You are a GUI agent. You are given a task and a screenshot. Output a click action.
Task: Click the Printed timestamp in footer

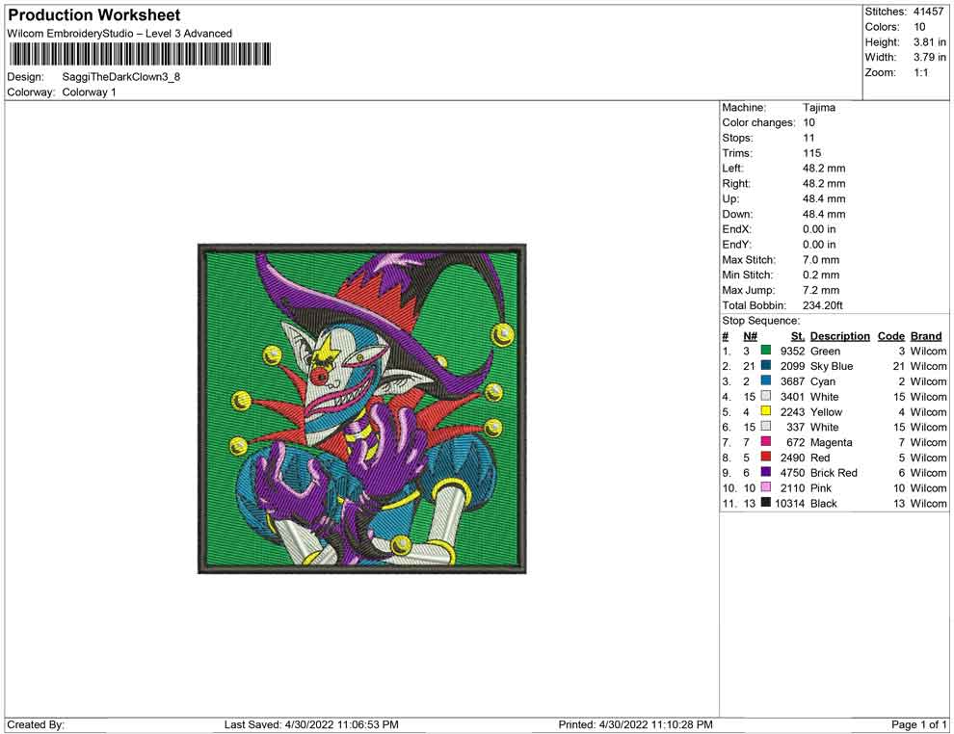pos(635,724)
